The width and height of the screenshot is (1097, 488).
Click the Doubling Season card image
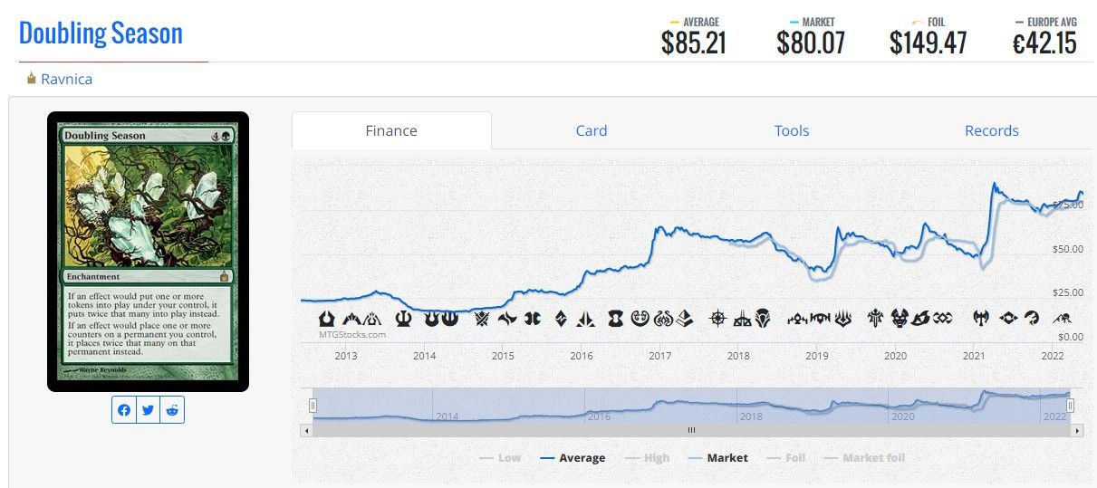point(148,252)
